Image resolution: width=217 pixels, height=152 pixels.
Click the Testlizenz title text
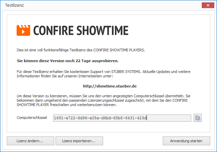point(14,5)
